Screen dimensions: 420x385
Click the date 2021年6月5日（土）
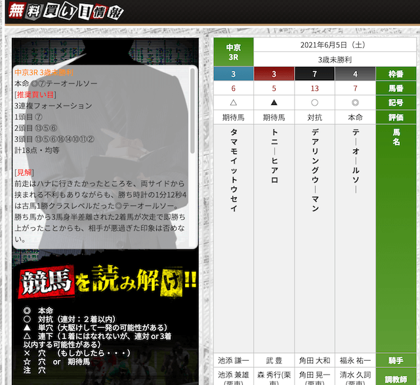333,45
